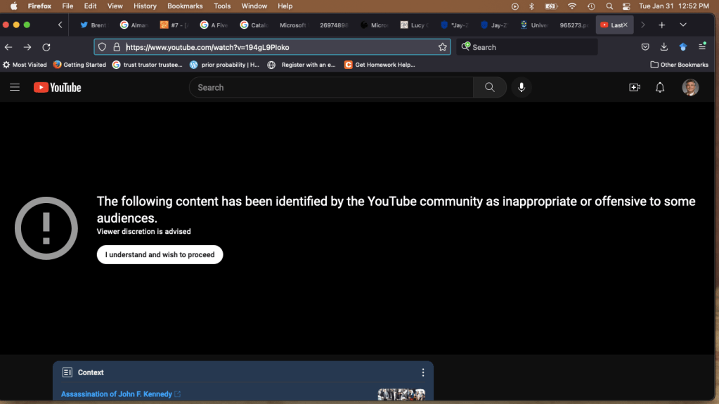The width and height of the screenshot is (719, 404).
Task: Switch to the Lucy browser tab
Action: 413,25
